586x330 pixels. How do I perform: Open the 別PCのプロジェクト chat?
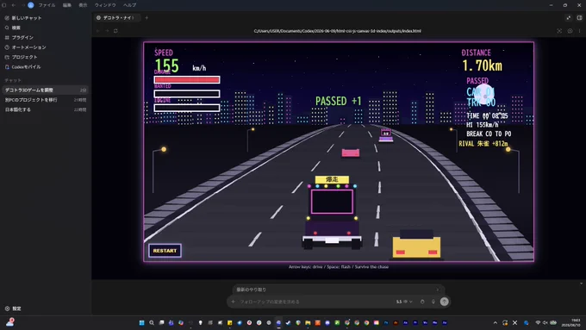pos(46,100)
